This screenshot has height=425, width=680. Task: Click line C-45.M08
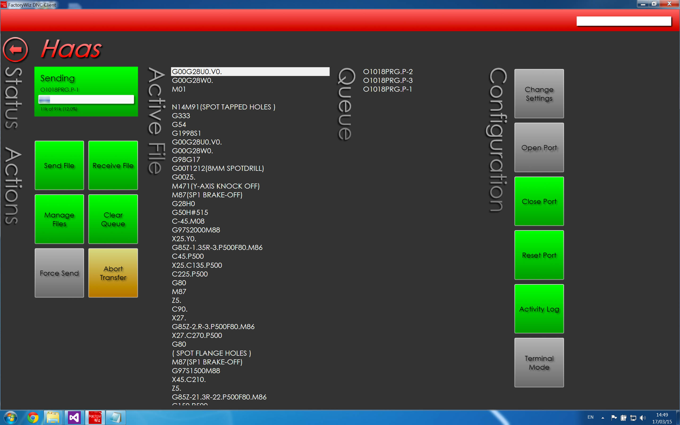pyautogui.click(x=188, y=221)
